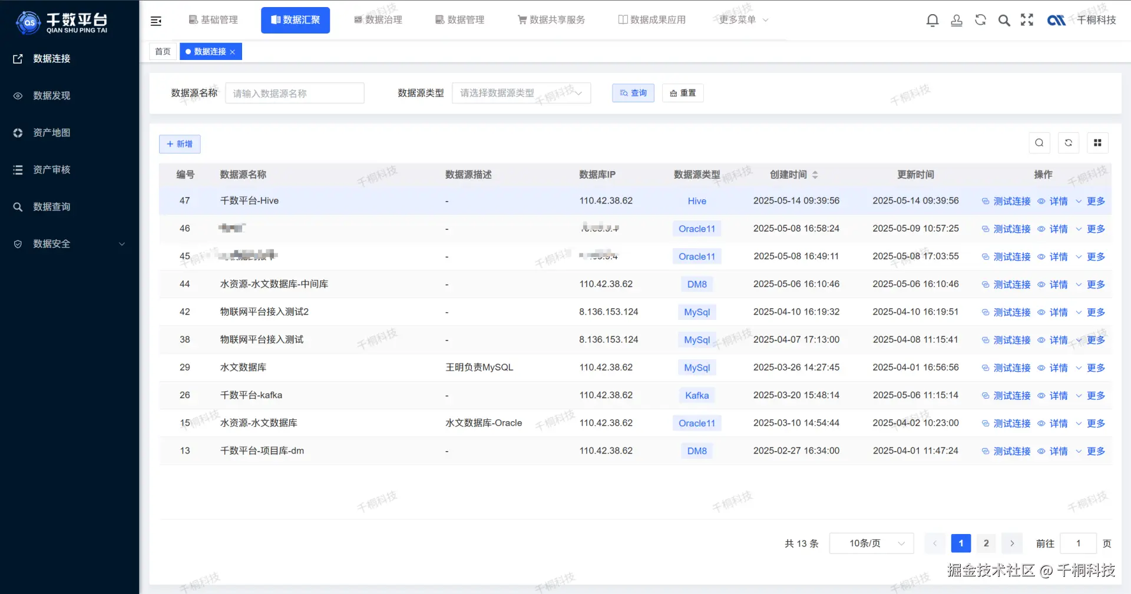
Task: Open the 10条/页 page size dropdown
Action: click(872, 543)
